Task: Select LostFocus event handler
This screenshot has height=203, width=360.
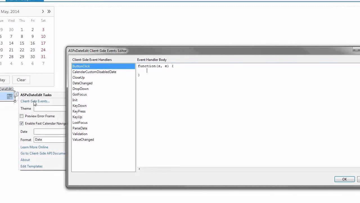Action: [103, 123]
